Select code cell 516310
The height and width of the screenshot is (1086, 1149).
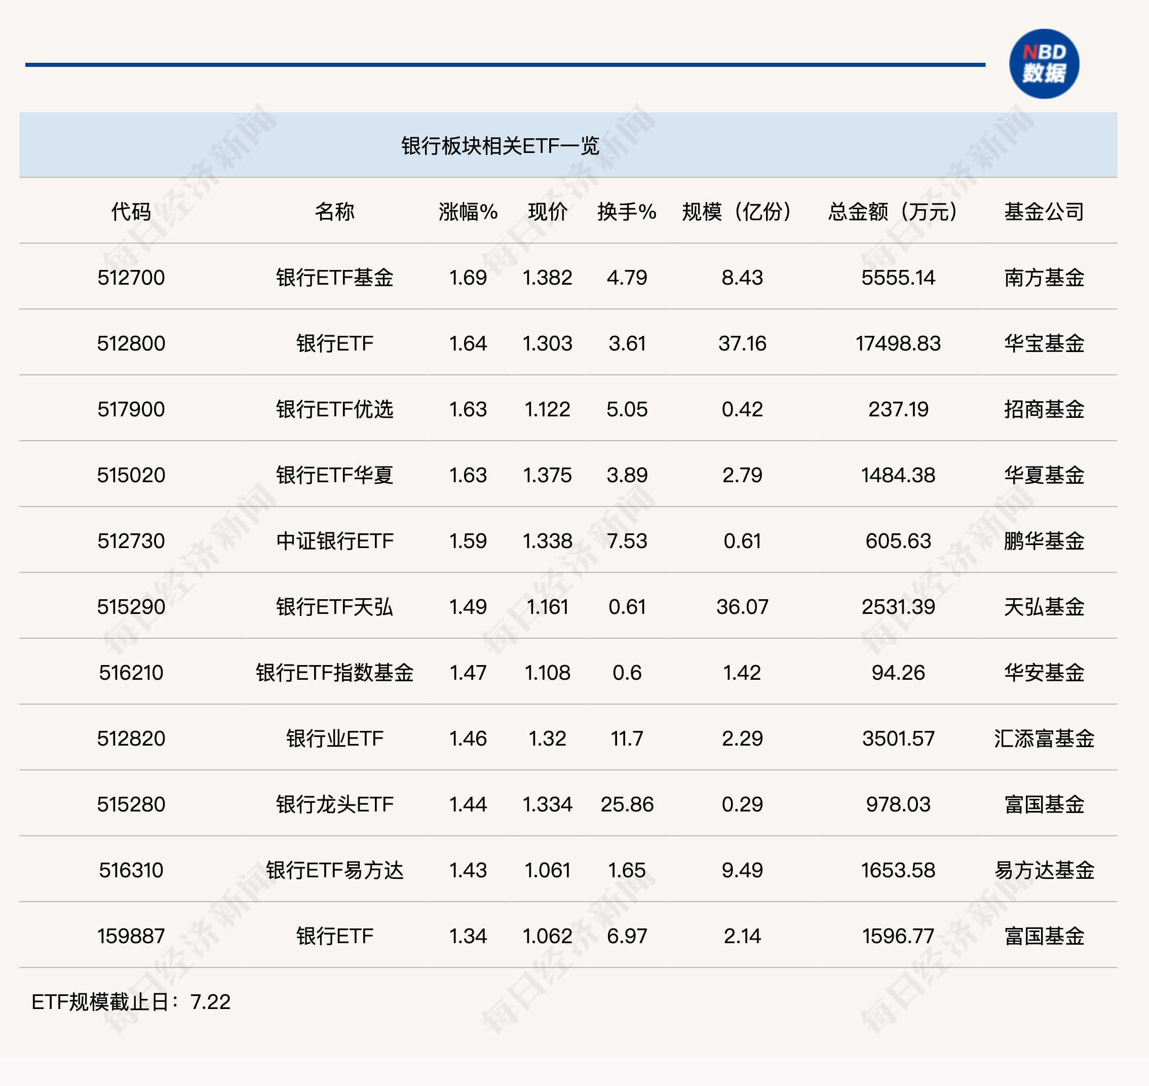pyautogui.click(x=131, y=871)
